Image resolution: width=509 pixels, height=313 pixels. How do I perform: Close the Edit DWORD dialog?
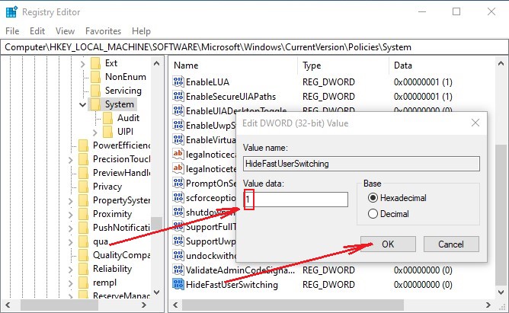[x=475, y=123]
